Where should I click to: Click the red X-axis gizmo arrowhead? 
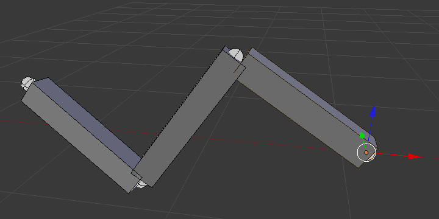point(415,156)
